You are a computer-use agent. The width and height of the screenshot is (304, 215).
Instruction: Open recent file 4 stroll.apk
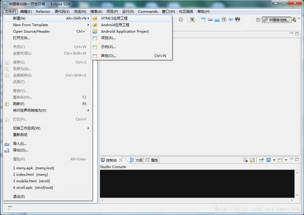pyautogui.click(x=48, y=188)
